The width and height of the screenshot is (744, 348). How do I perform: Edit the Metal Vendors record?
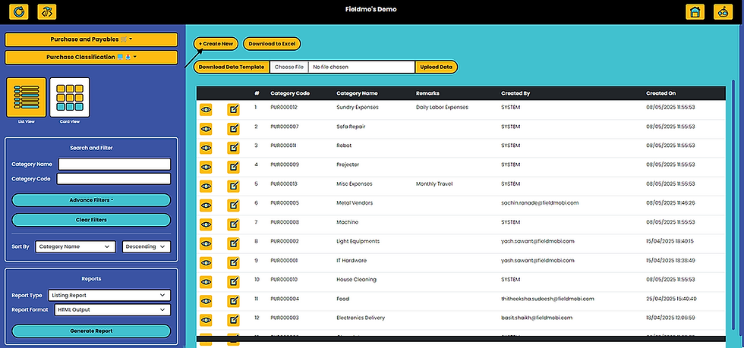tap(234, 205)
